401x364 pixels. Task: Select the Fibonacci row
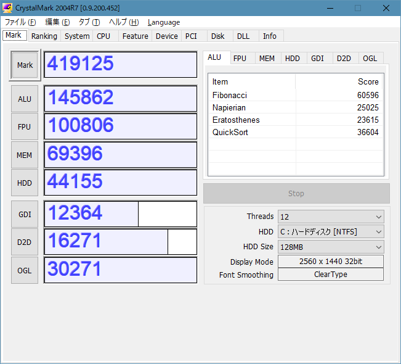296,95
